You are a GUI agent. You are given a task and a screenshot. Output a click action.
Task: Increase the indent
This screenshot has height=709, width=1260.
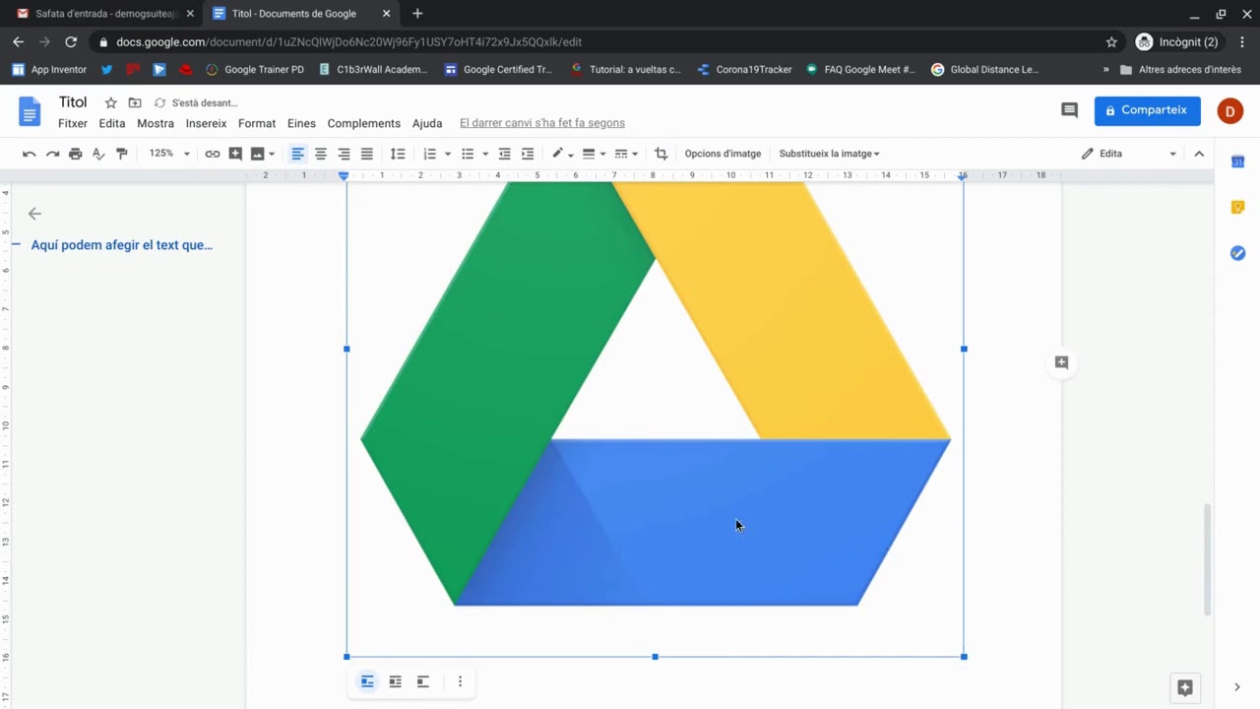click(x=528, y=154)
